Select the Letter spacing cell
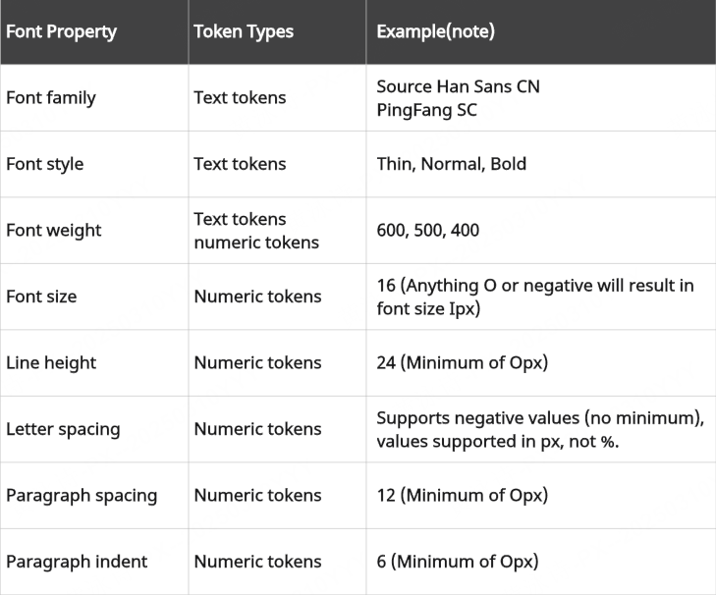Image resolution: width=716 pixels, height=595 pixels. tap(63, 429)
